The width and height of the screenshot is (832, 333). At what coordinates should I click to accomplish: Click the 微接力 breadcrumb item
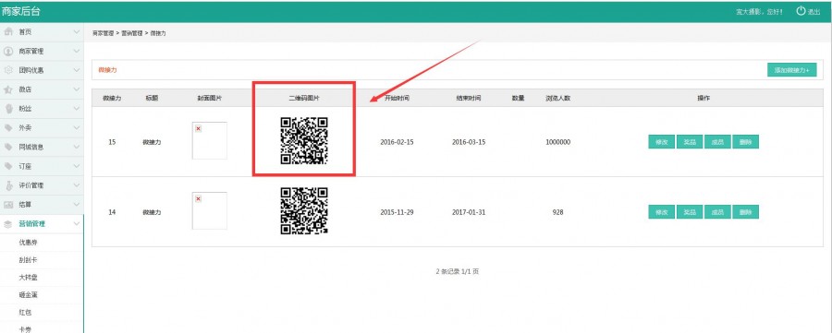click(158, 33)
